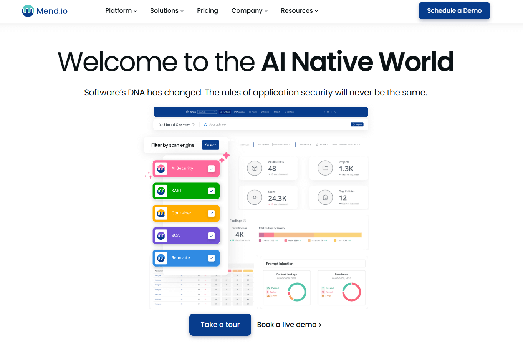
Task: Expand the Platform dropdown in the header
Action: (121, 11)
